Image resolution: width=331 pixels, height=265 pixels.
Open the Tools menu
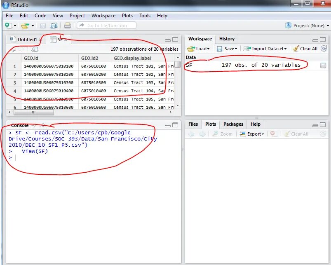pos(145,16)
